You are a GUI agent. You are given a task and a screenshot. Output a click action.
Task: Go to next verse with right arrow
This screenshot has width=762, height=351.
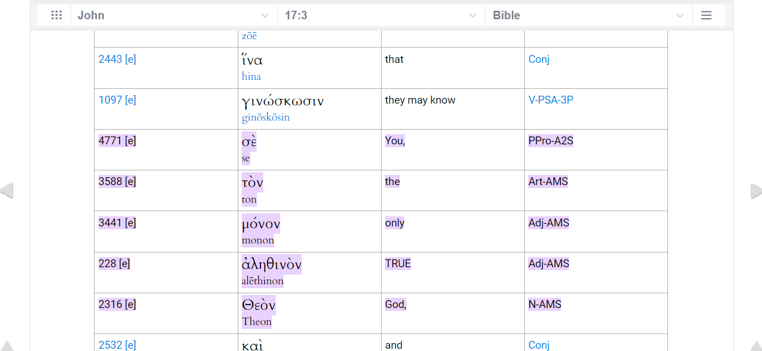(755, 191)
